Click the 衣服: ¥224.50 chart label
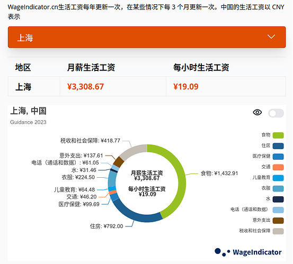 (x=78, y=177)
